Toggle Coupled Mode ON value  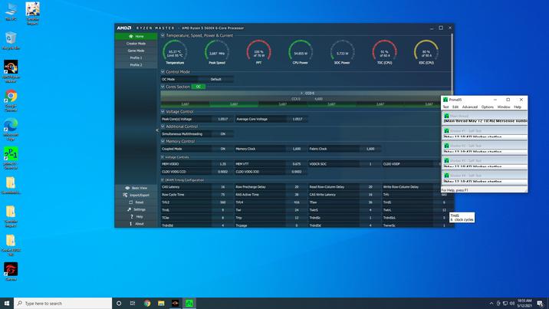coord(222,149)
